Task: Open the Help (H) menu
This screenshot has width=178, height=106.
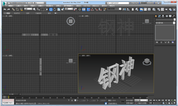Action: [112, 6]
